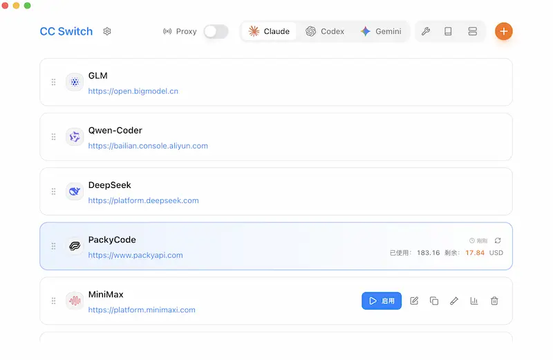The image size is (553, 360).
Task: Switch to the Codex tab
Action: tap(325, 31)
